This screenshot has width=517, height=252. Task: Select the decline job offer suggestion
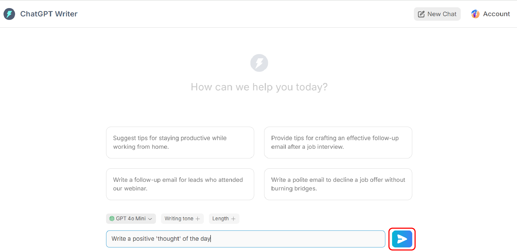point(338,184)
